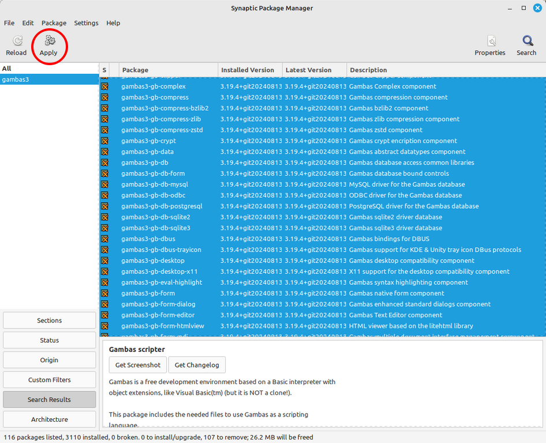Click 'PostgreSQL driver for the Gambas database' description

pyautogui.click(x=414, y=207)
